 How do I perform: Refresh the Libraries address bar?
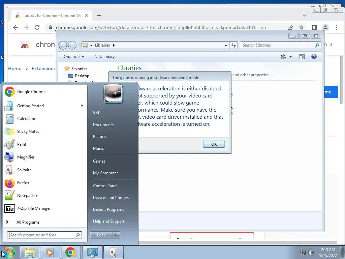click(233, 45)
